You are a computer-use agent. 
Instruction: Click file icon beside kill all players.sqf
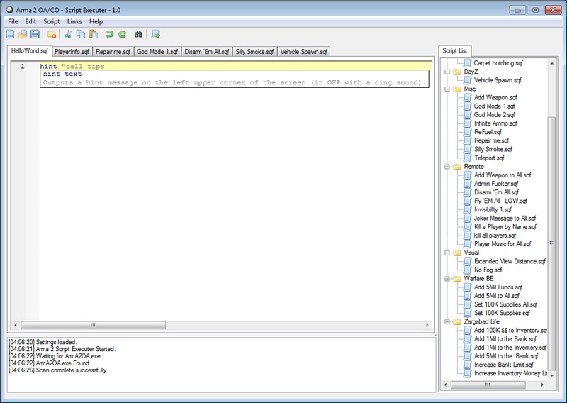[x=468, y=236]
